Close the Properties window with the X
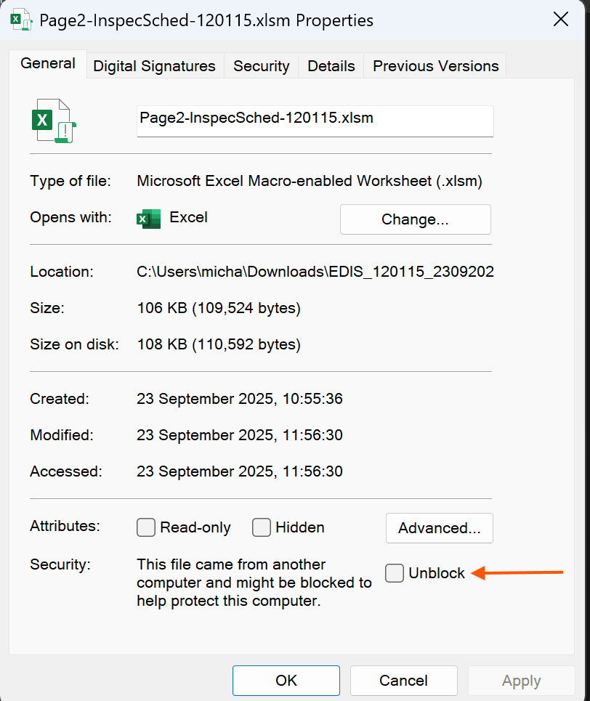The width and height of the screenshot is (590, 701). click(x=560, y=20)
